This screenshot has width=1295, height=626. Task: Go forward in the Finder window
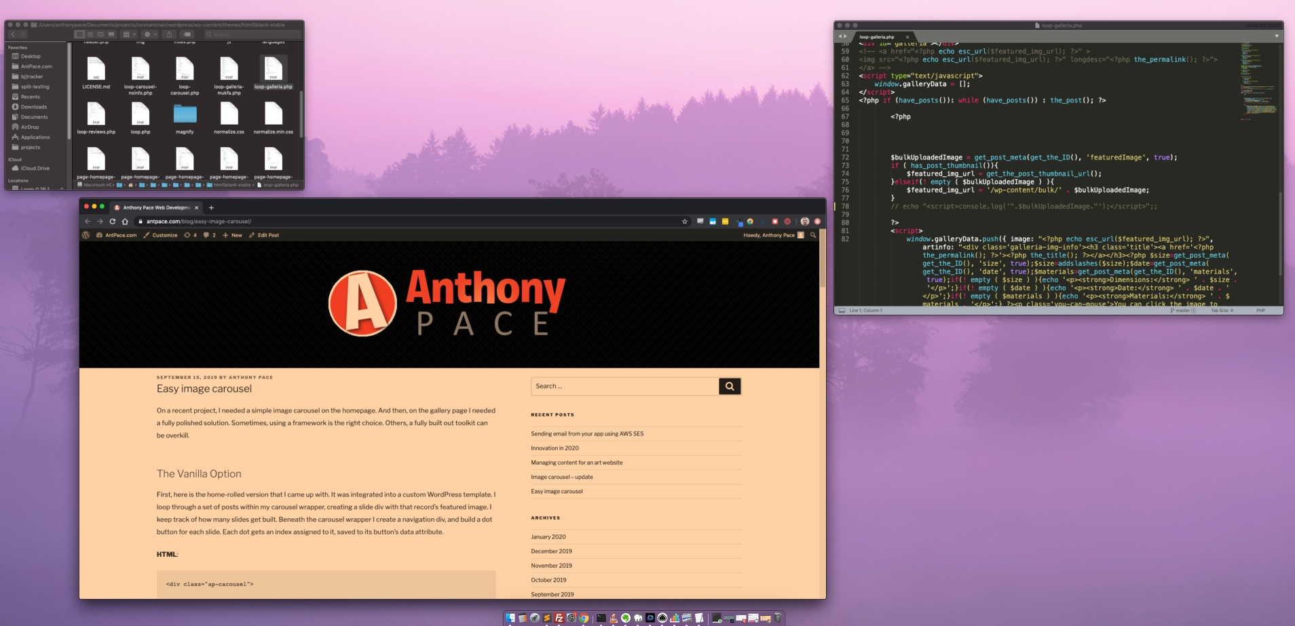[x=23, y=34]
